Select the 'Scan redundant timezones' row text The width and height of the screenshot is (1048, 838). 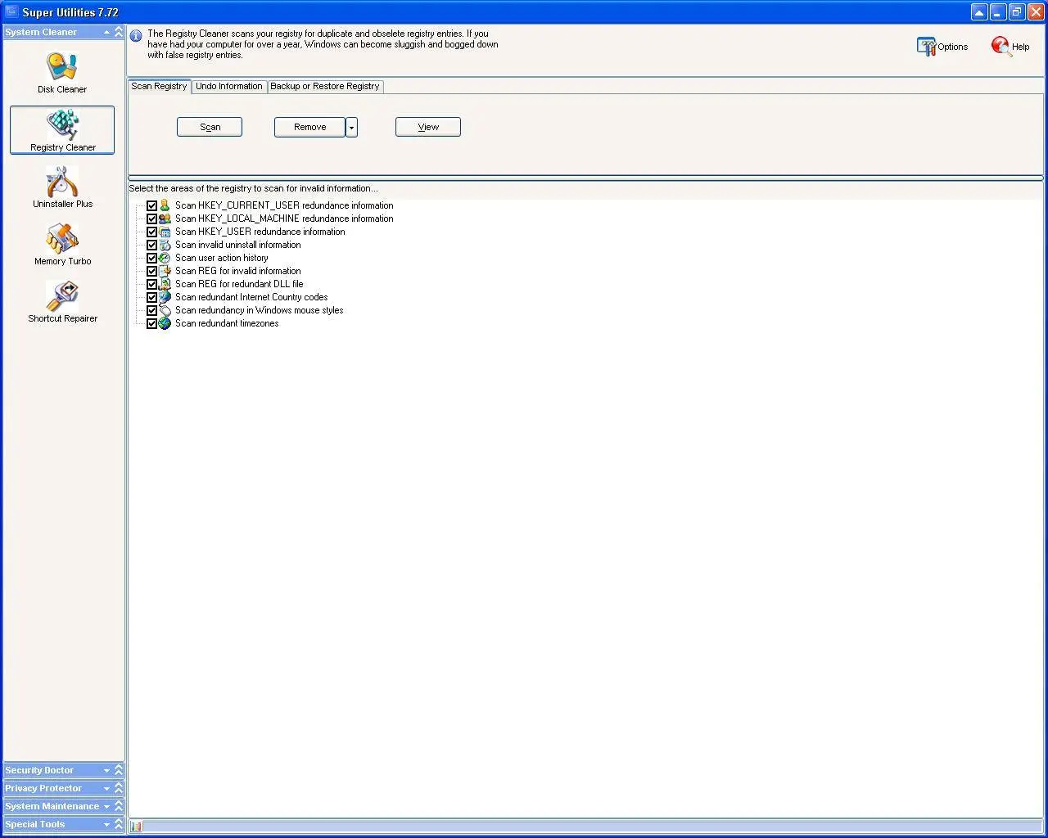click(x=227, y=323)
